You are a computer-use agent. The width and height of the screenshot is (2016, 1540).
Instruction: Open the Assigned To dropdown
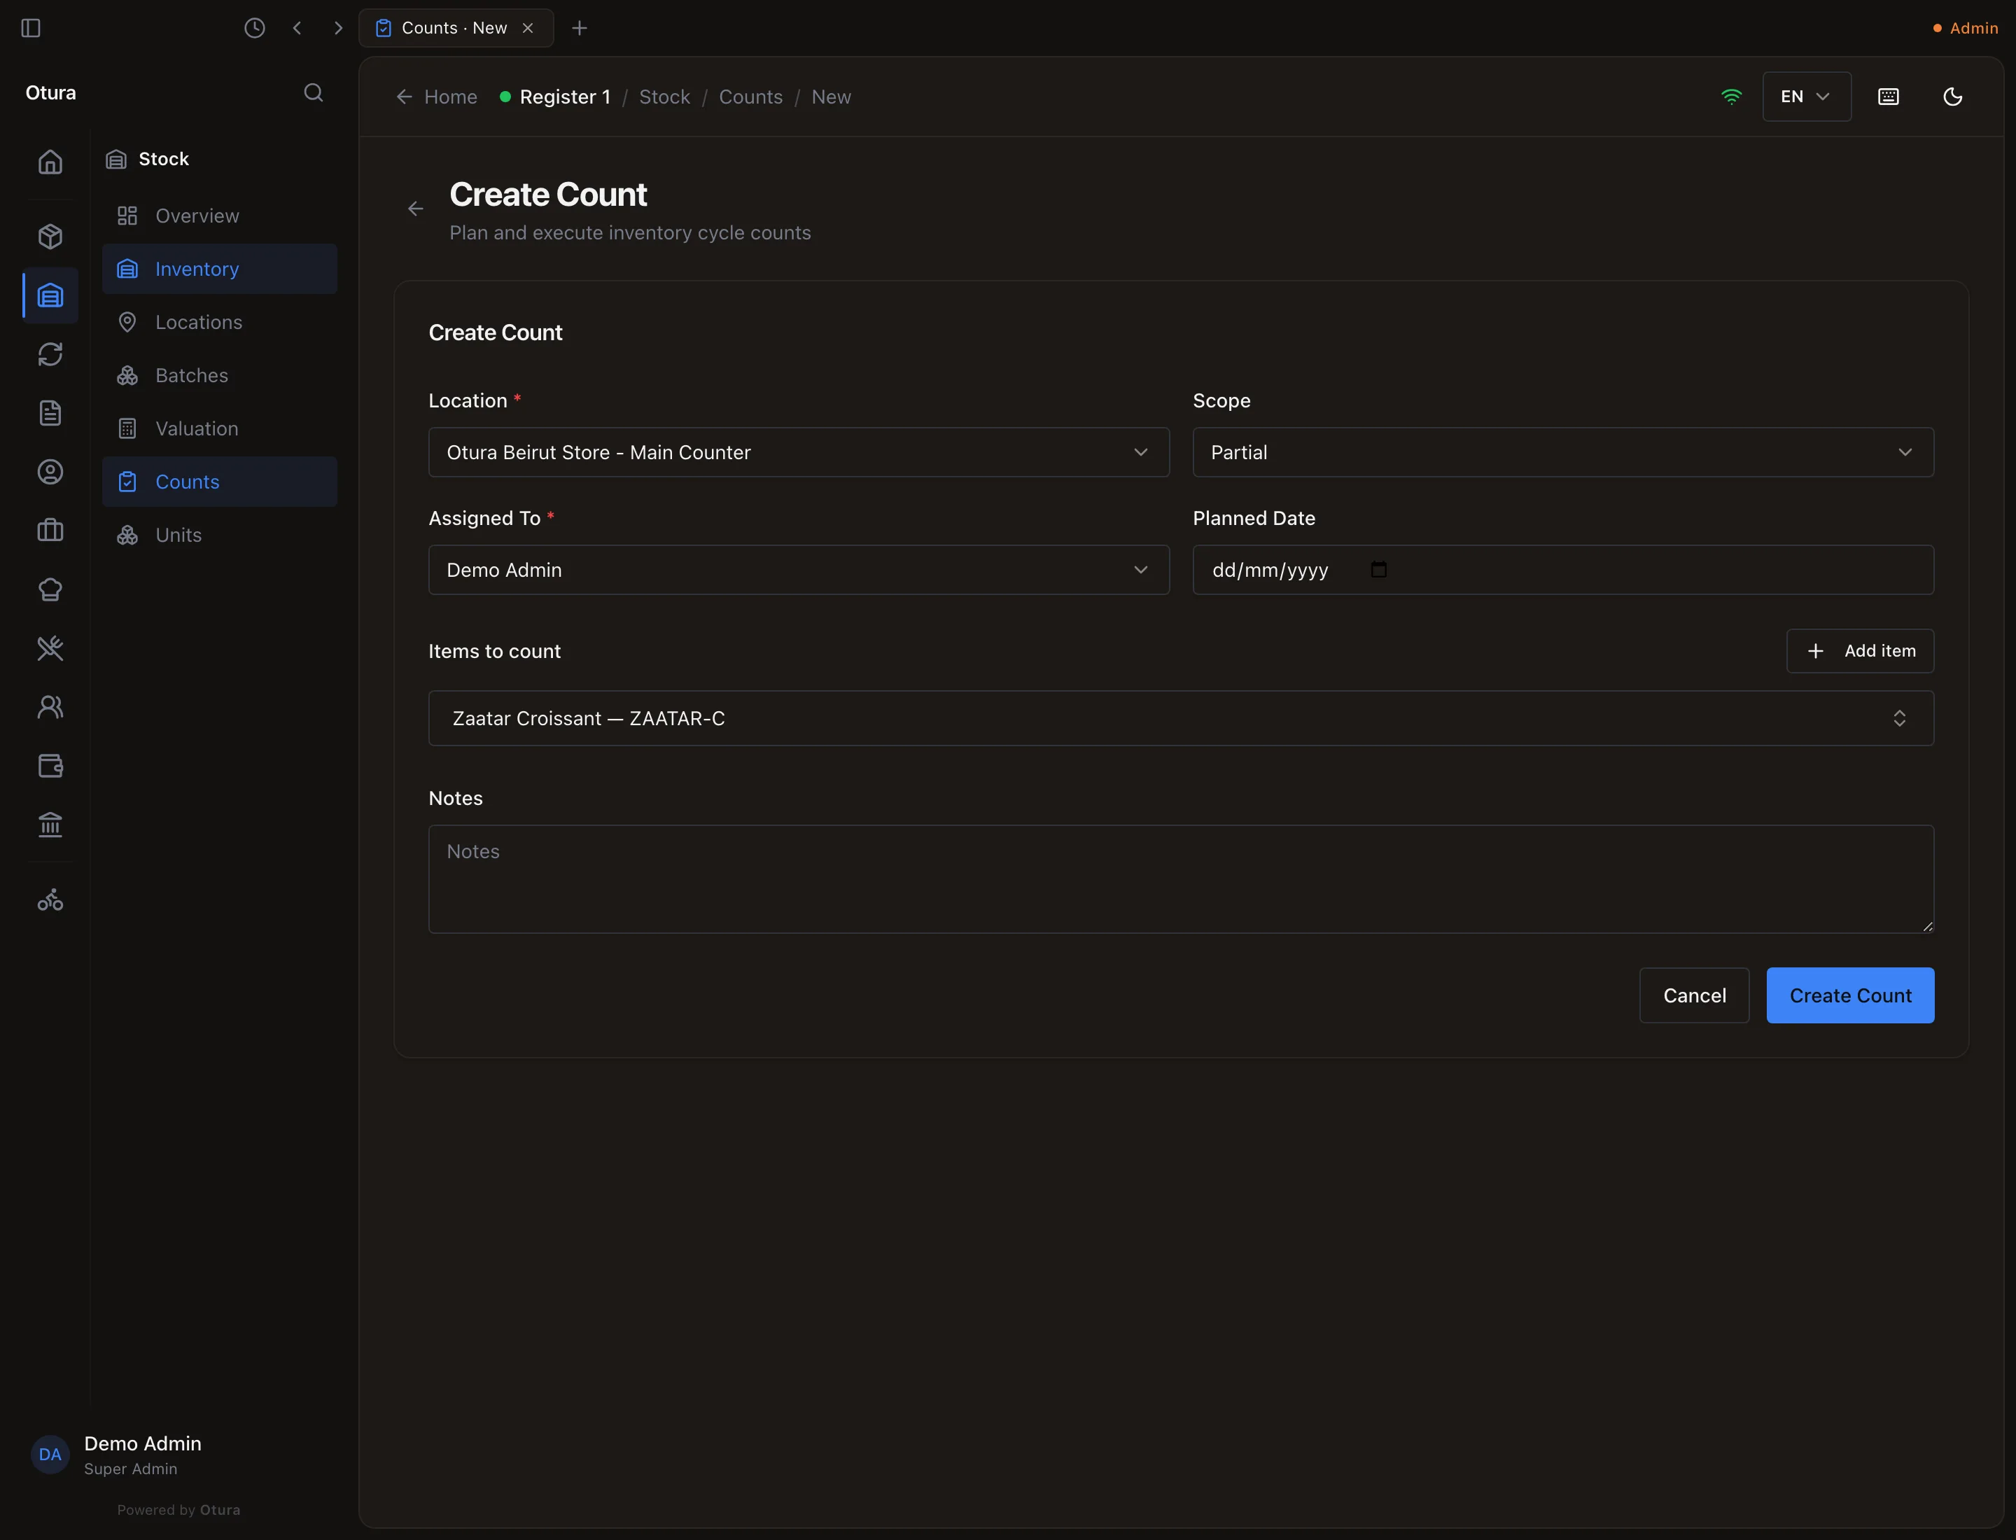pyautogui.click(x=799, y=570)
